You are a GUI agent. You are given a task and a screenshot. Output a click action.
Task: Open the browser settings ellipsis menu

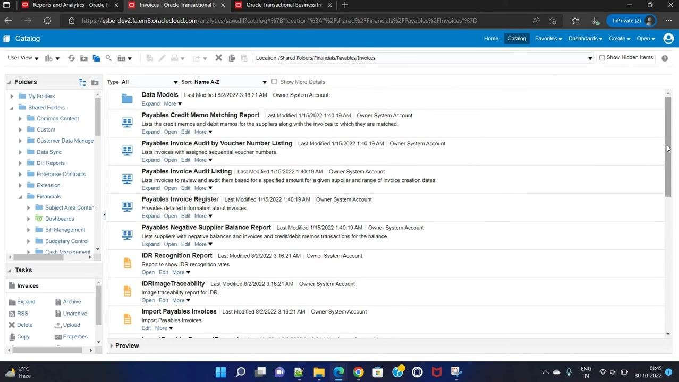[x=668, y=20]
